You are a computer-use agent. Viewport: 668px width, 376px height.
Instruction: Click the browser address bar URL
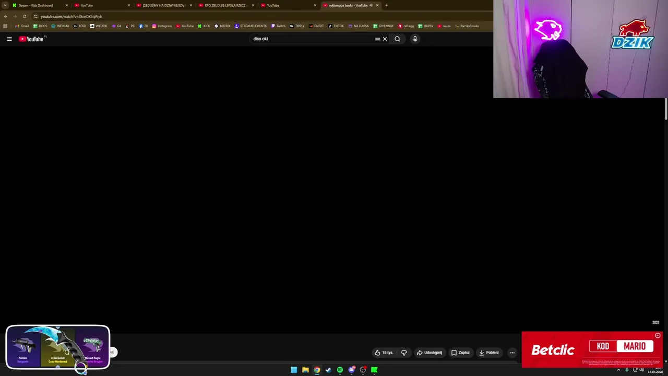[71, 16]
